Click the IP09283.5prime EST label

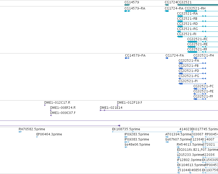(x=137, y=134)
